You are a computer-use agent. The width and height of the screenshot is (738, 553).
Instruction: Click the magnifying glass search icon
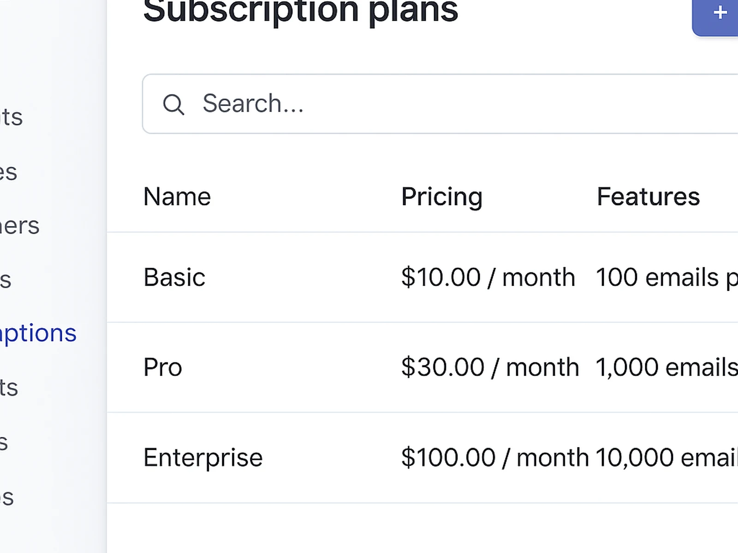pyautogui.click(x=174, y=104)
